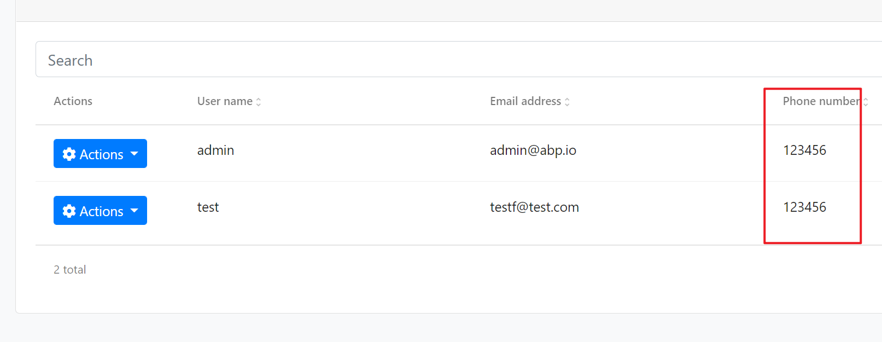Image resolution: width=882 pixels, height=342 pixels.
Task: Click the gear icon on test's Actions button
Action: 69,211
